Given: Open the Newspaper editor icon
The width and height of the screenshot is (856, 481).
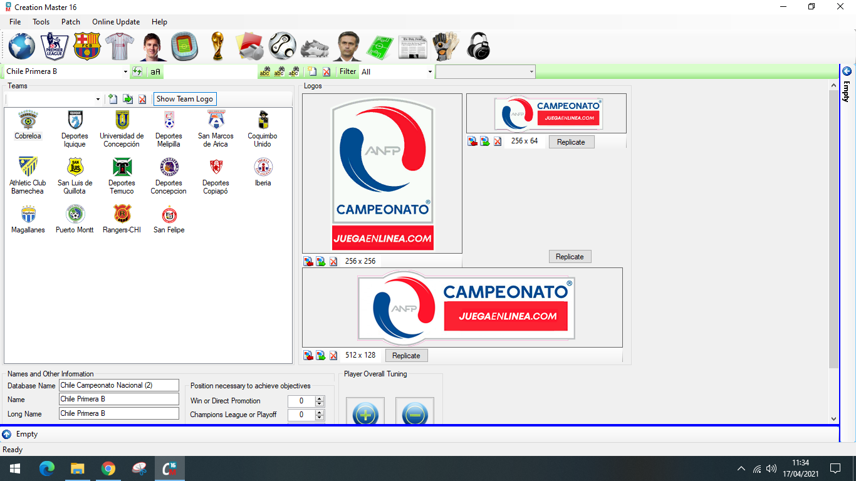Looking at the screenshot, I should (x=413, y=46).
